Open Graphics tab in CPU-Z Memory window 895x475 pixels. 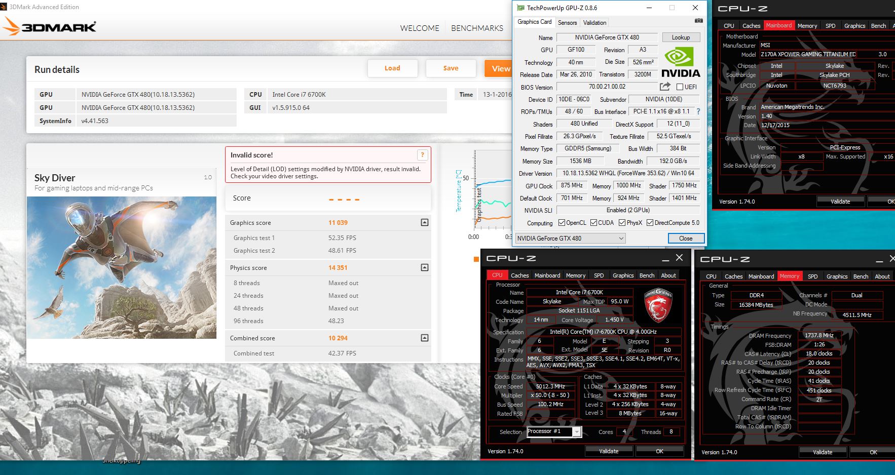click(837, 276)
